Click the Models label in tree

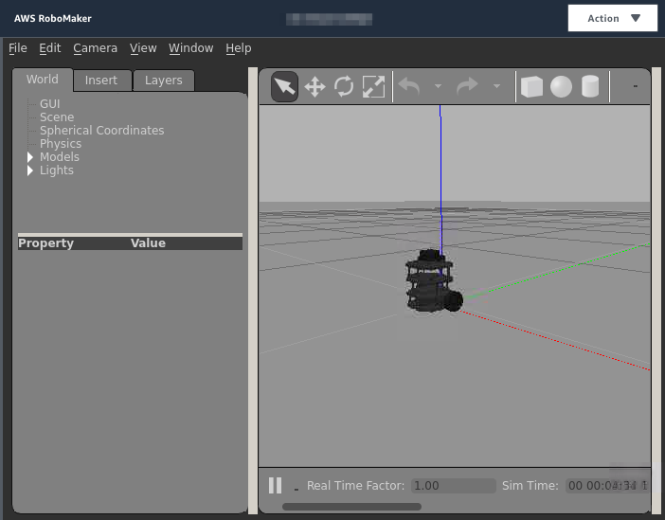pyautogui.click(x=60, y=157)
